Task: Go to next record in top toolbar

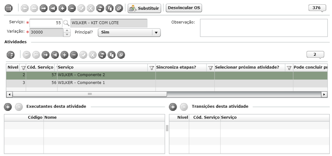Action: 43,8
